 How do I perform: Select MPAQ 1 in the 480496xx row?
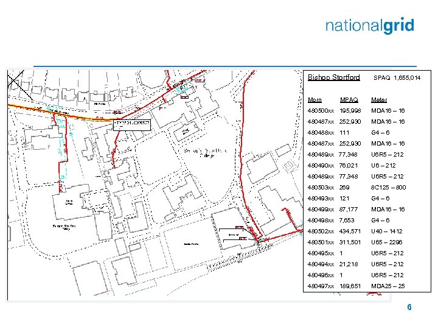click(x=341, y=275)
